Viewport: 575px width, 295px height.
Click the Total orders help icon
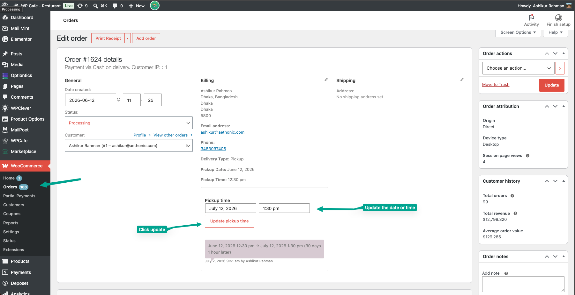[512, 196]
